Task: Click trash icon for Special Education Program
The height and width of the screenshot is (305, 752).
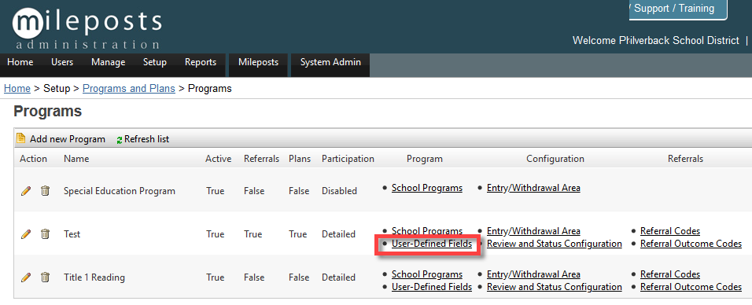Action: [x=45, y=191]
